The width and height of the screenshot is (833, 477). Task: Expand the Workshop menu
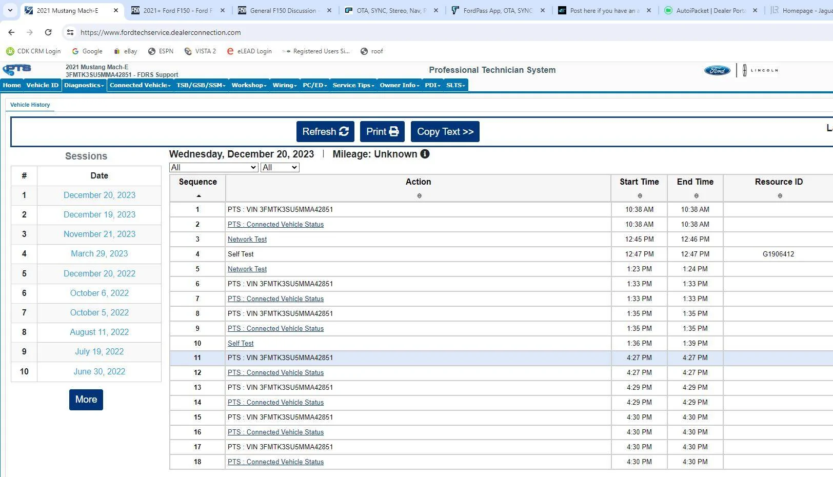(x=249, y=85)
